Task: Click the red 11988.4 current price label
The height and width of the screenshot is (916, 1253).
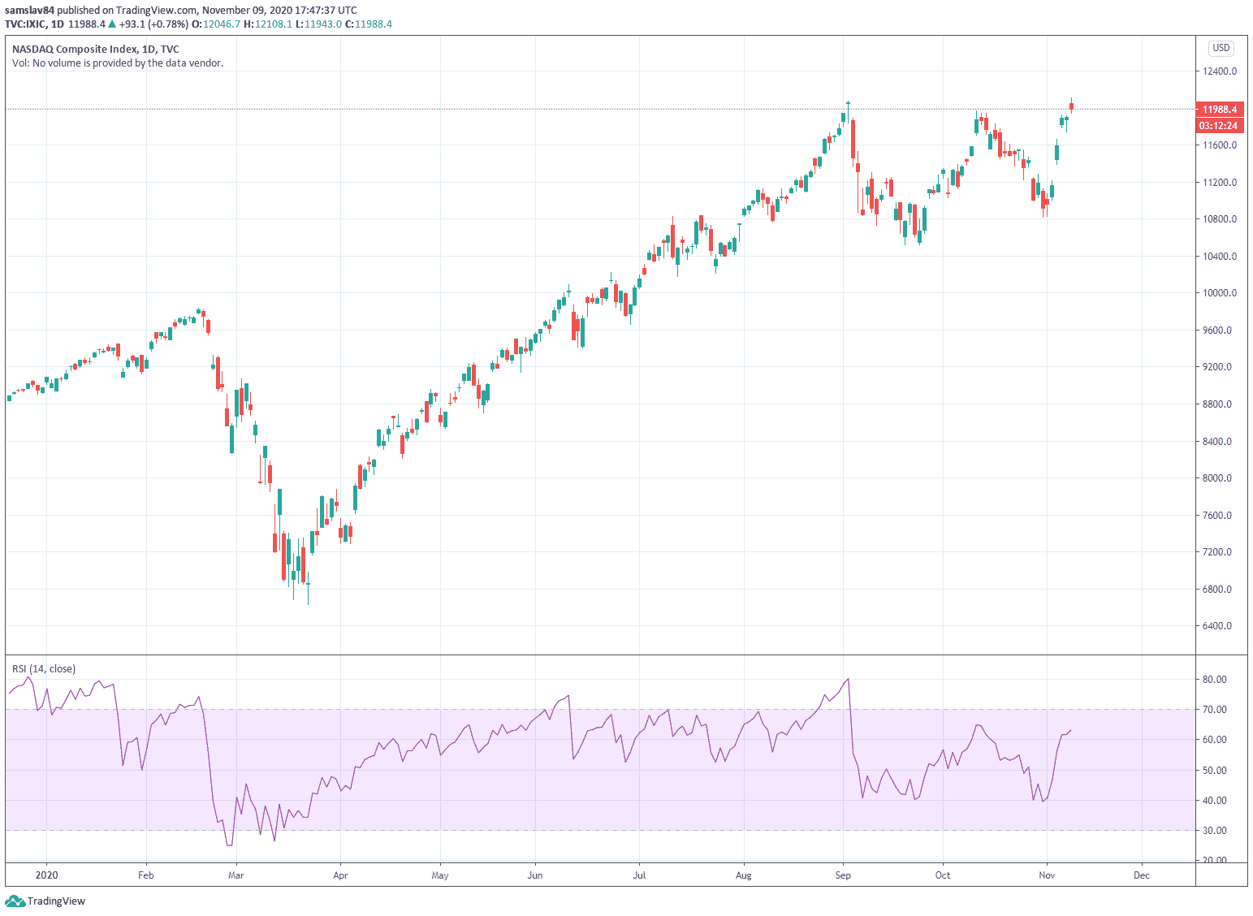Action: (x=1219, y=110)
